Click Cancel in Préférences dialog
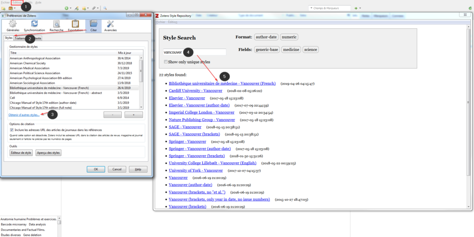This screenshot has height=237, width=474. click(x=117, y=169)
